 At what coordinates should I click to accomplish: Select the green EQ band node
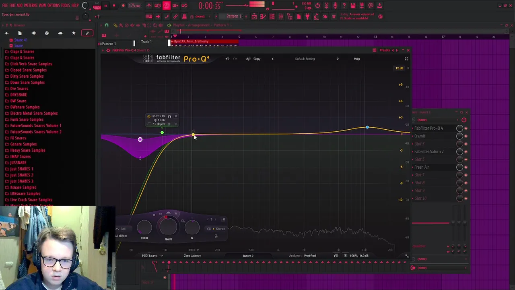pos(162,133)
